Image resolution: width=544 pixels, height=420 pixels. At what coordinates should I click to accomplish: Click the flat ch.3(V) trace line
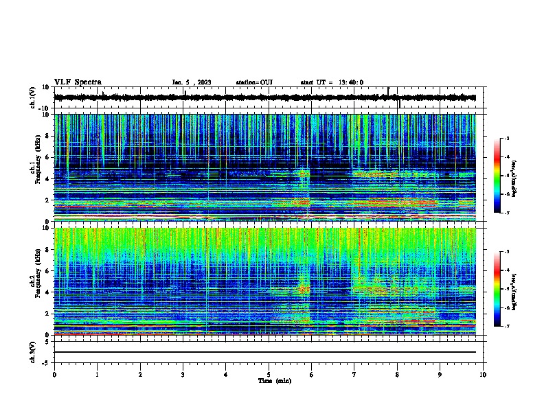(265, 352)
